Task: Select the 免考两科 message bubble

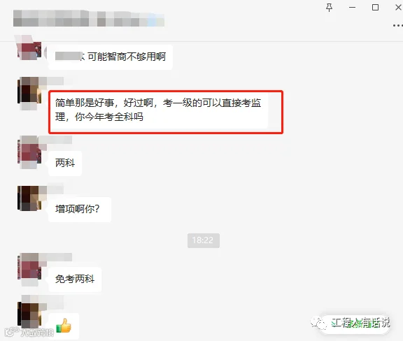Action: click(x=75, y=280)
